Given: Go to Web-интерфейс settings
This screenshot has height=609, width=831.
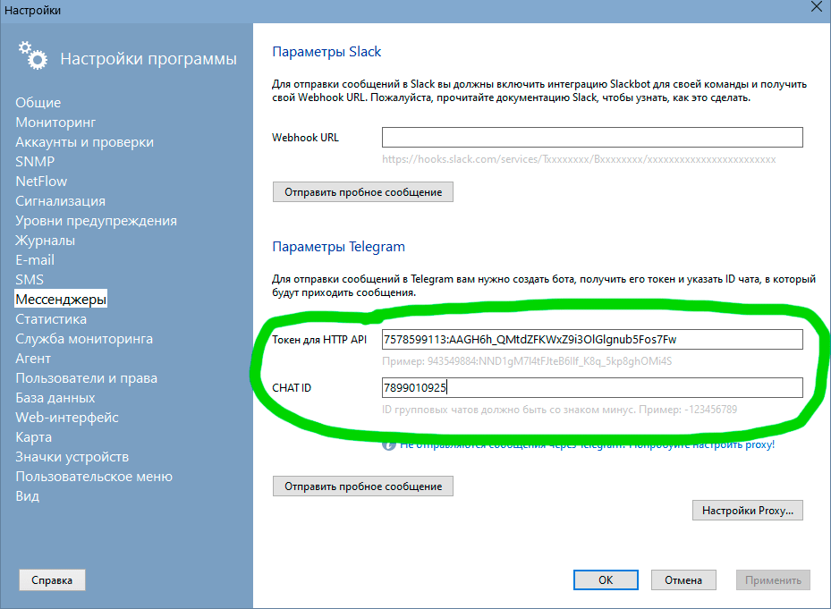Looking at the screenshot, I should 67,417.
